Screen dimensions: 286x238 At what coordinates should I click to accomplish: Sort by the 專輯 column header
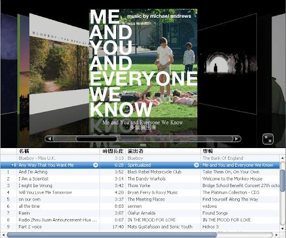(x=240, y=151)
